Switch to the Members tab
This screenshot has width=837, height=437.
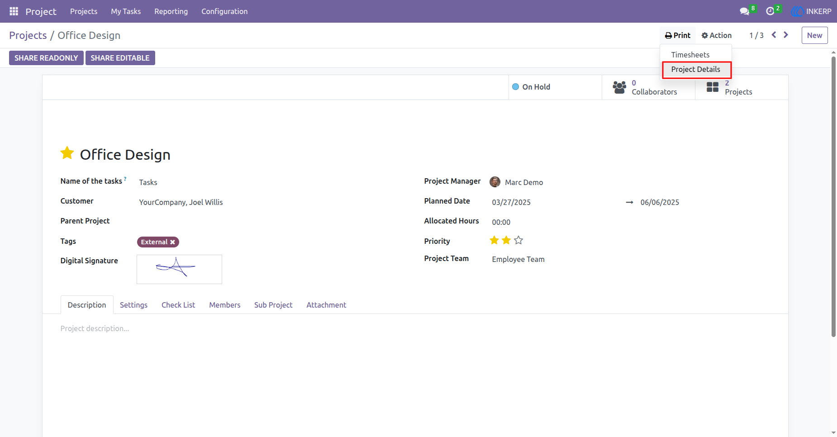pos(225,305)
